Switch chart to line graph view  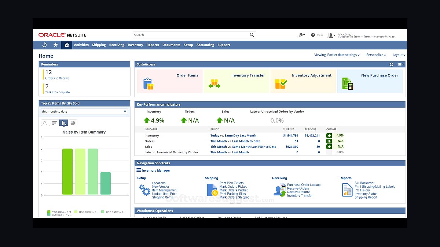click(x=45, y=123)
